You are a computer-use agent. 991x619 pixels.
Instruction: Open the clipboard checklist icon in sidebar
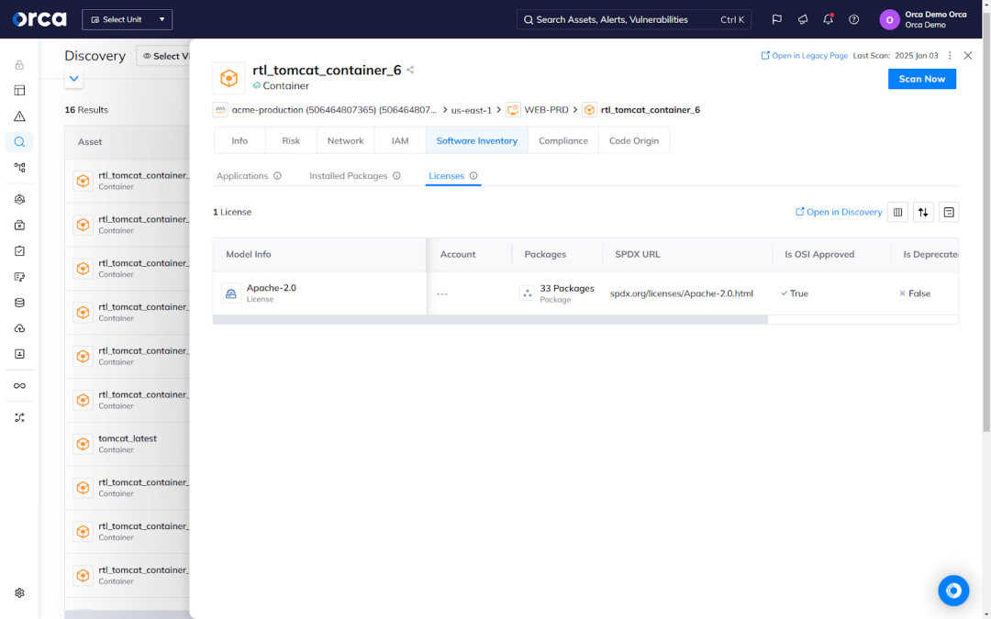coord(19,250)
